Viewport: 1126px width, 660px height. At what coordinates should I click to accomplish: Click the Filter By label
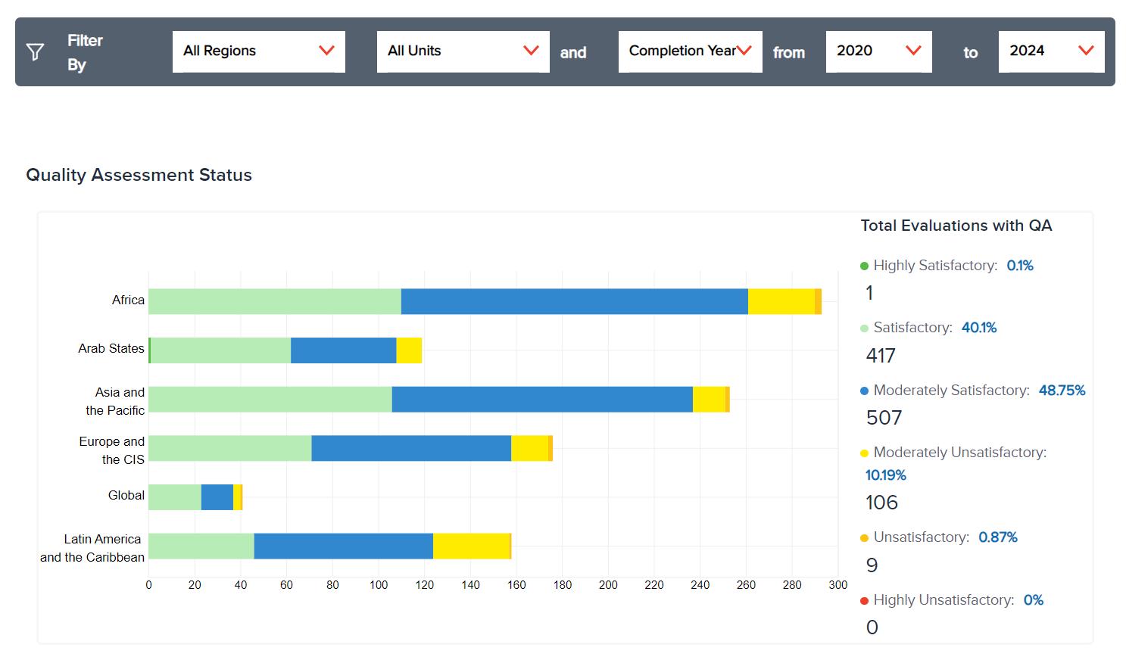(85, 52)
